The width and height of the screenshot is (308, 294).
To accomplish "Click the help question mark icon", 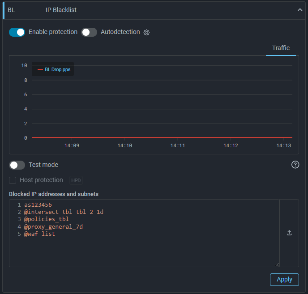I will 295,165.
